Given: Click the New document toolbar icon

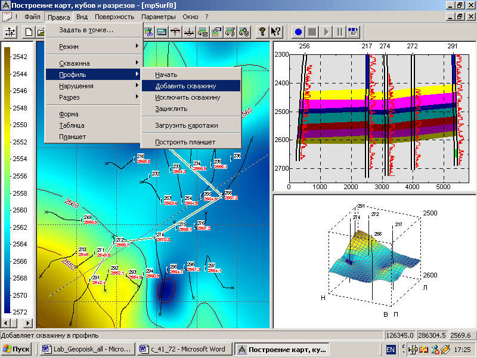Looking at the screenshot, I should coord(29,32).
